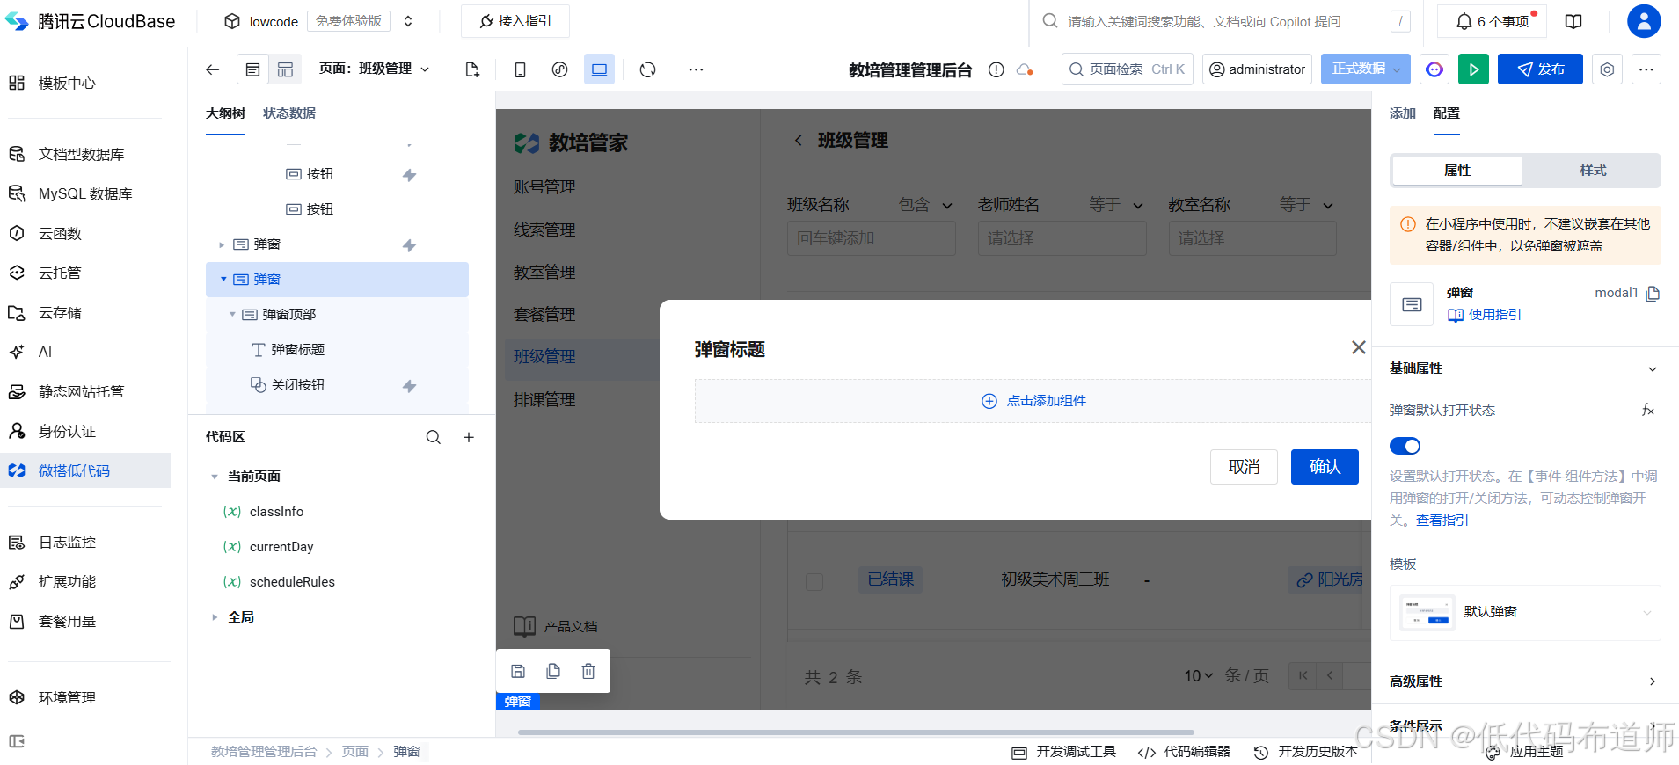Screen dimensions: 1679x765
Task: Open the 添加 tab in right panel
Action: [1402, 113]
